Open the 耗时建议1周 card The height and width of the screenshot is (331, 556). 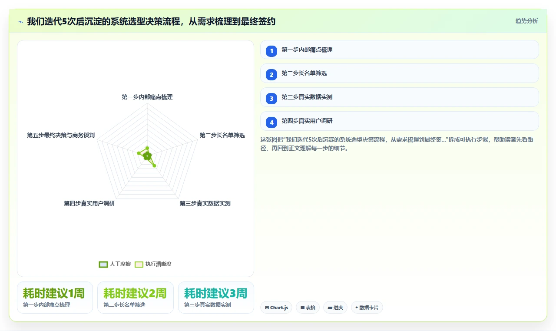pos(55,298)
